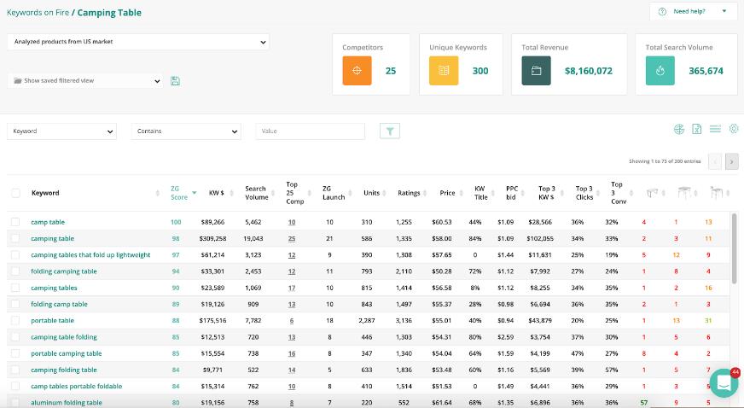This screenshot has width=744, height=408.
Task: Sort by ZG Launch column
Action: 334,193
